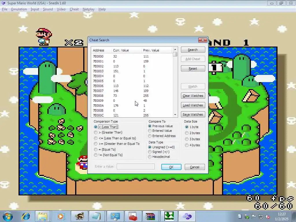Switch to Snes9x taskbar icon
Screen dimensions: 296x222
click(187, 216)
